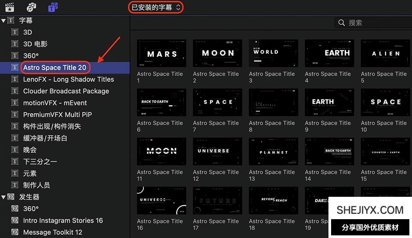Pick the UNIVERSE Astro Space Title 12 thumbnail
This screenshot has width=412, height=238.
coord(217,151)
